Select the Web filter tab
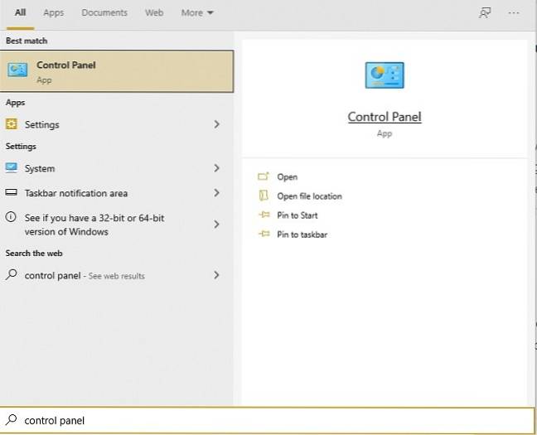This screenshot has height=435, width=537. (x=154, y=13)
